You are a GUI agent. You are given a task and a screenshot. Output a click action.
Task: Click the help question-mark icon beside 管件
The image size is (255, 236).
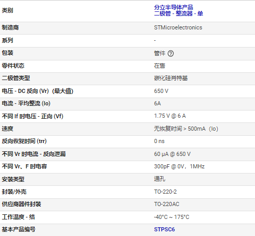(171, 54)
